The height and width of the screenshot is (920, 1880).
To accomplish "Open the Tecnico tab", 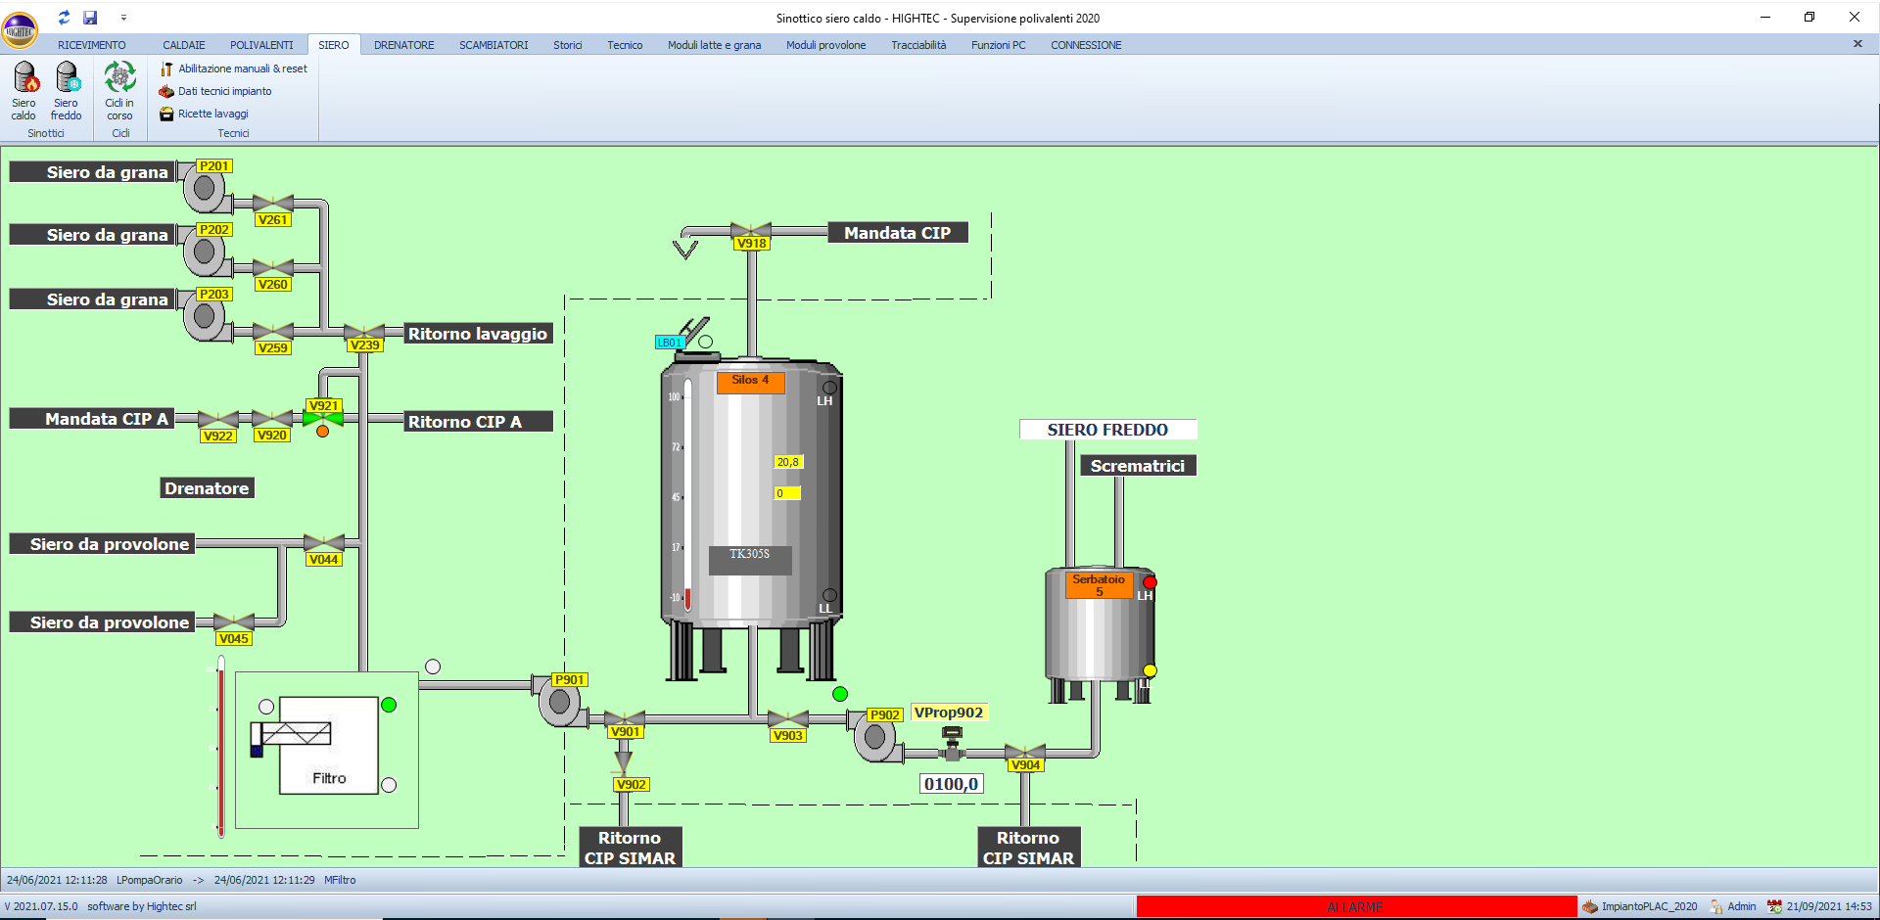I will click(x=625, y=45).
